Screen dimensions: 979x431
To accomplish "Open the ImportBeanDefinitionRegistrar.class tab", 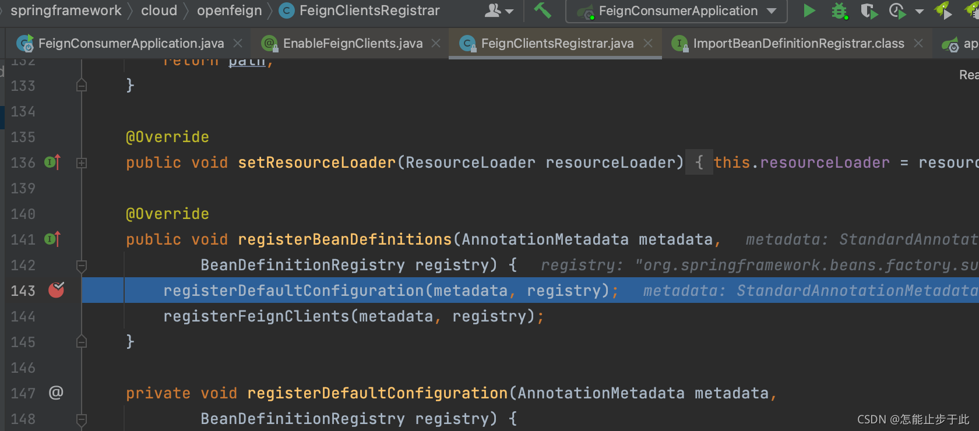I will (x=799, y=43).
